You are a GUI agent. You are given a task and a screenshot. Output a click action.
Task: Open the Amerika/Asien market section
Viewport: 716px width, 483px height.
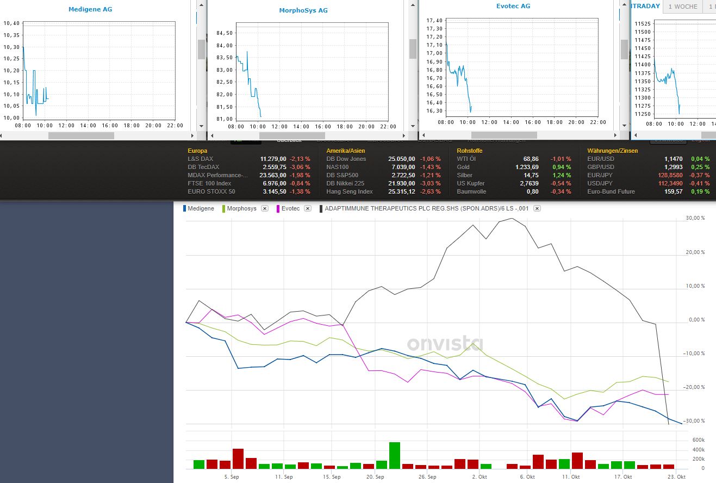coord(346,151)
